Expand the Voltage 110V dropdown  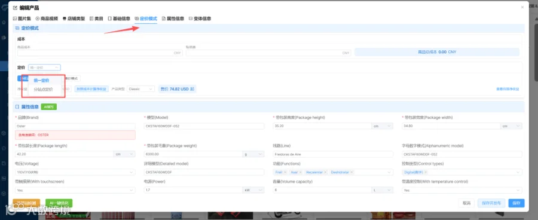(75, 172)
